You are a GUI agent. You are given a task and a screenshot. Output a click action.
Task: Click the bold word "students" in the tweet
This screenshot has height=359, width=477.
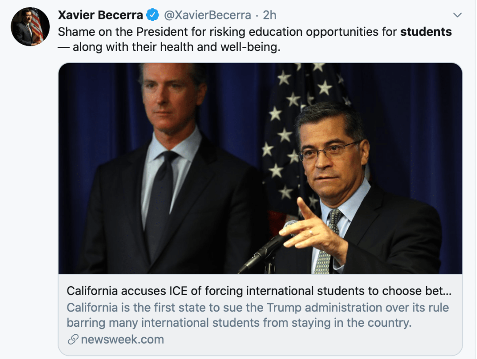pyautogui.click(x=426, y=32)
